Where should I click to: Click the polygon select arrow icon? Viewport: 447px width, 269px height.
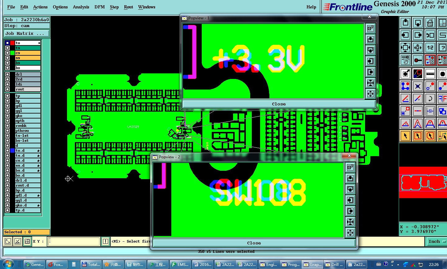pyautogui.click(x=430, y=136)
